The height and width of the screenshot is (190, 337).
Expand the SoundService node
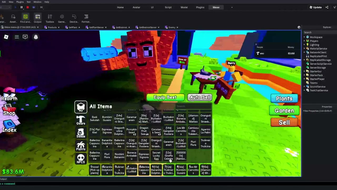[x=304, y=87]
